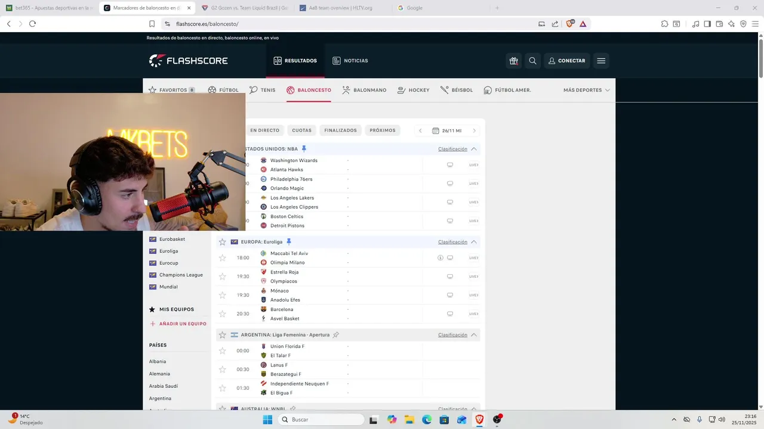The image size is (764, 429).
Task: Open the calendar date picker 26/11 MI
Action: 447,130
